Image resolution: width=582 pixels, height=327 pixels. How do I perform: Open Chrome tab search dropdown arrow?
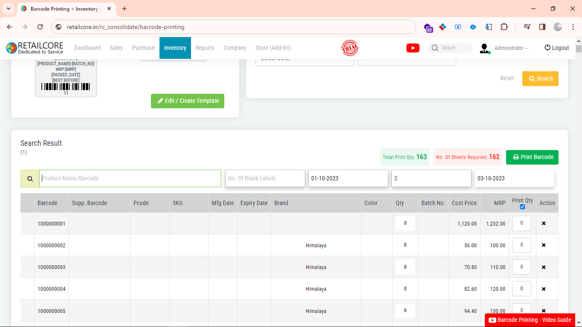pyautogui.click(x=8, y=9)
